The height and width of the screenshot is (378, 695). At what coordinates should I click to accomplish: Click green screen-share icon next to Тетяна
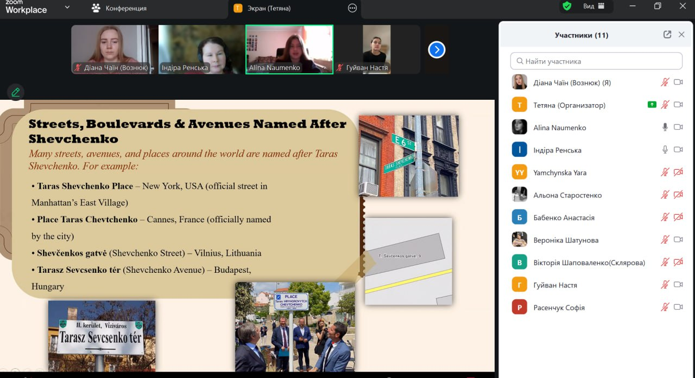[x=652, y=105]
